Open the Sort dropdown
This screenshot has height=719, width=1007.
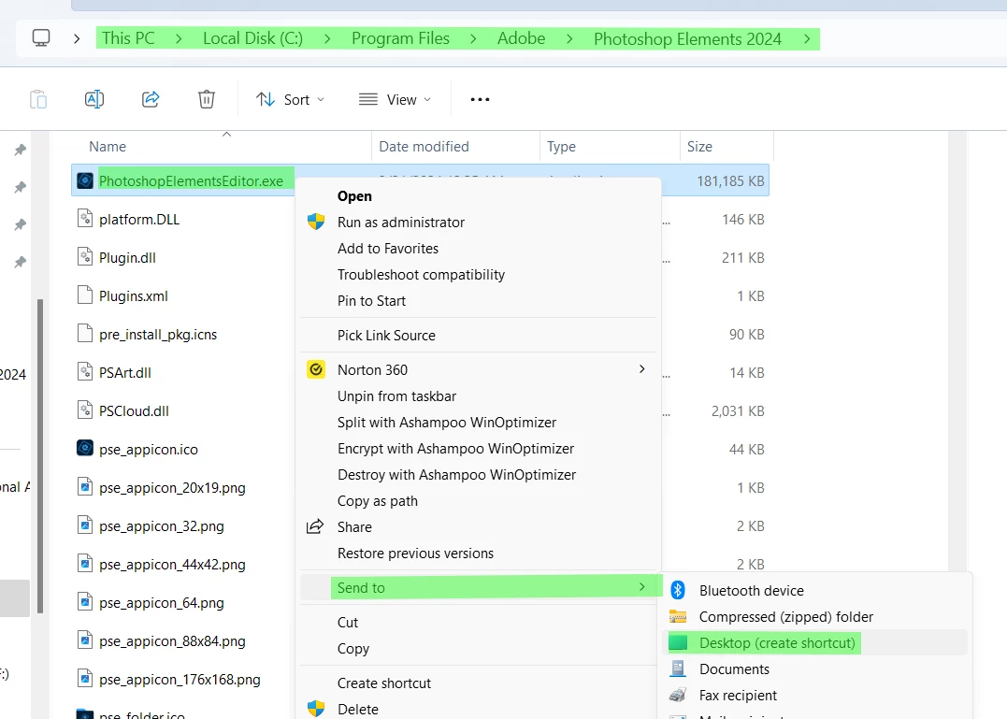coord(290,99)
